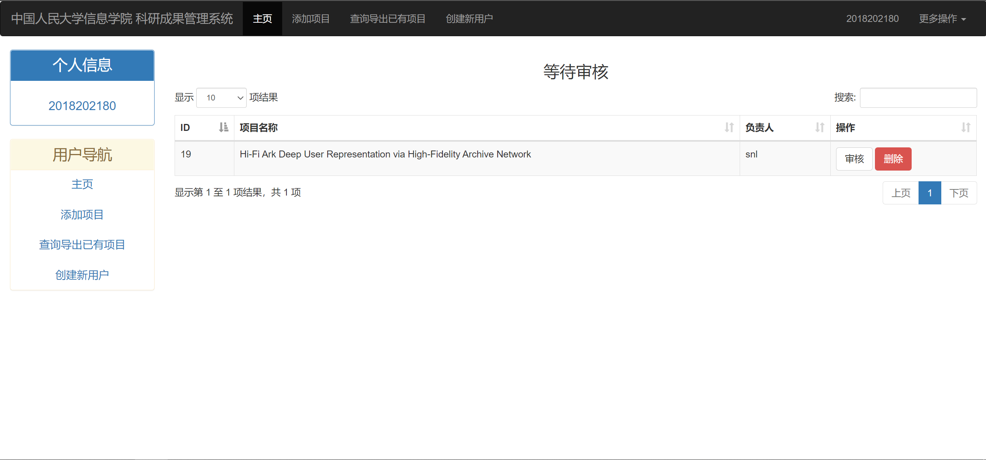The height and width of the screenshot is (460, 986).
Task: Open 创建新用户 in top navbar
Action: (x=469, y=19)
